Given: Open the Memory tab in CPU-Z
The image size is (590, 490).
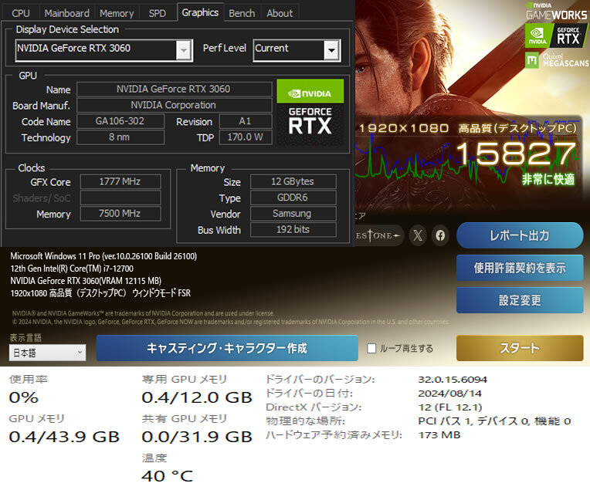Looking at the screenshot, I should (x=117, y=13).
